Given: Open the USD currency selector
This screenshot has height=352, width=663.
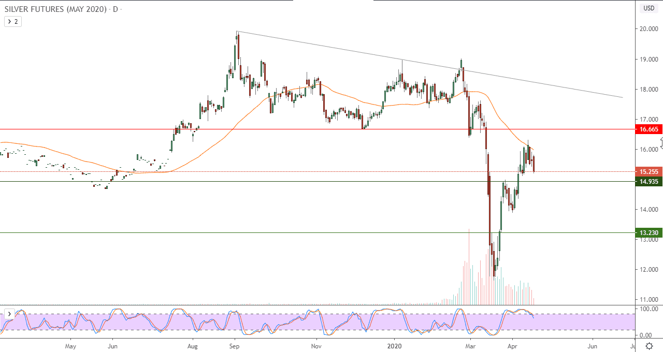Looking at the screenshot, I should tap(649, 8).
